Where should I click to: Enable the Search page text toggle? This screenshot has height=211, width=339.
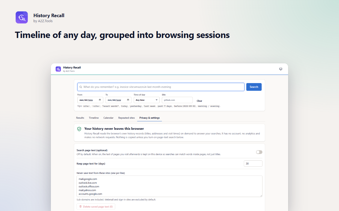[x=259, y=152]
